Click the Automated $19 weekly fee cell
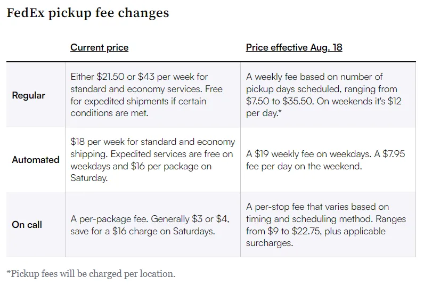Screen dimensions: 424x286 click(x=328, y=160)
